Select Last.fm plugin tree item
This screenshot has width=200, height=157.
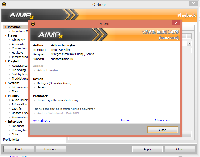[17, 109]
